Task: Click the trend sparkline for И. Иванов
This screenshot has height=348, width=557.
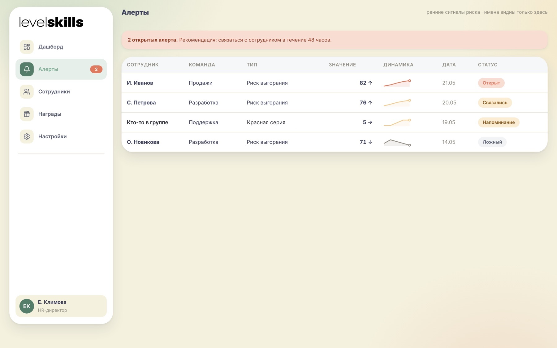Action: coord(397,83)
